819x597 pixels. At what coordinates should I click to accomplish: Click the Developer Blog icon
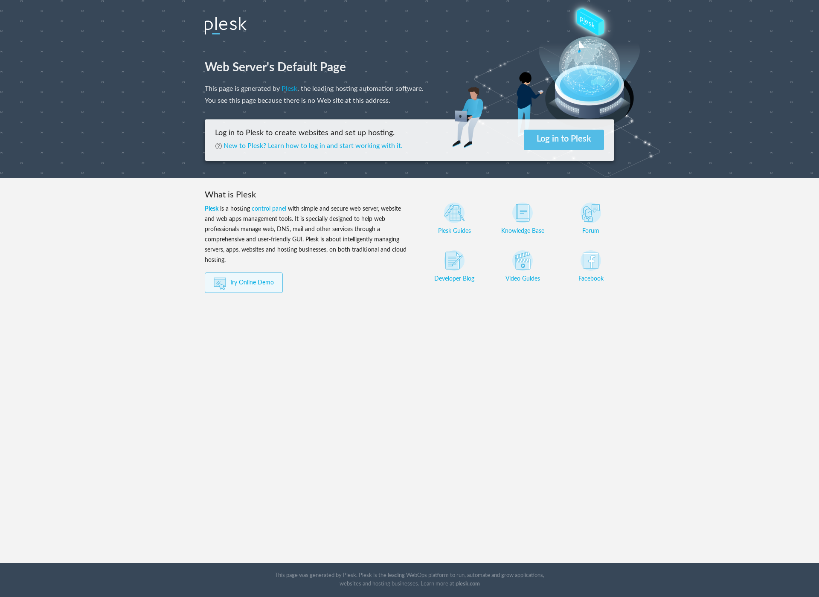coord(454,260)
